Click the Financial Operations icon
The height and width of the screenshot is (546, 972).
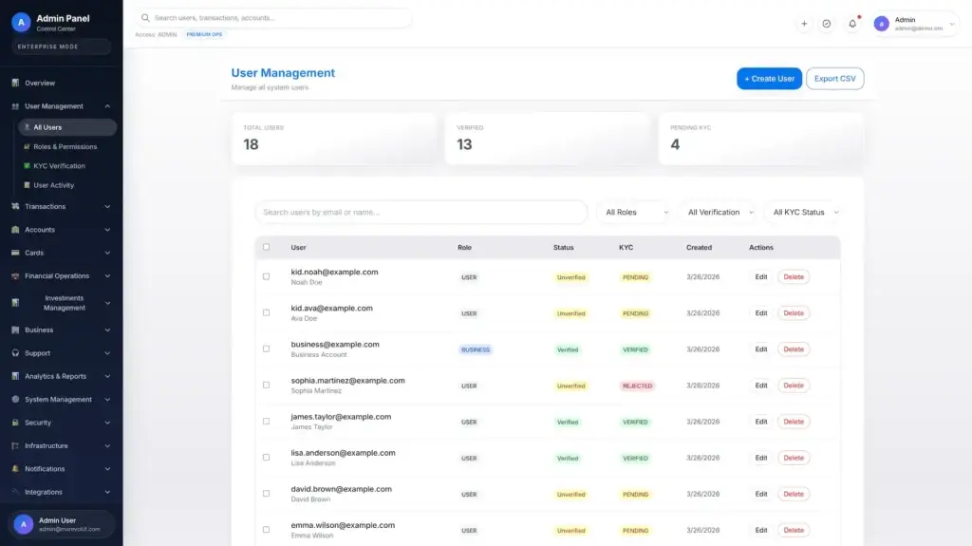(x=15, y=276)
